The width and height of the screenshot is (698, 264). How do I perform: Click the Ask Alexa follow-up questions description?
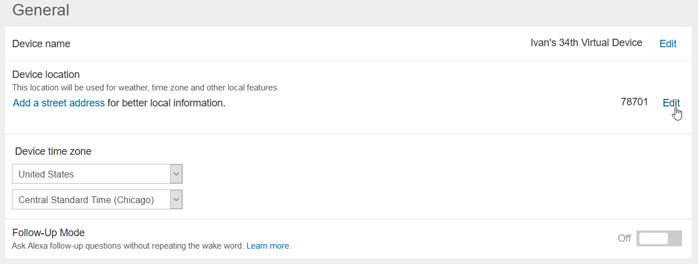click(128, 246)
